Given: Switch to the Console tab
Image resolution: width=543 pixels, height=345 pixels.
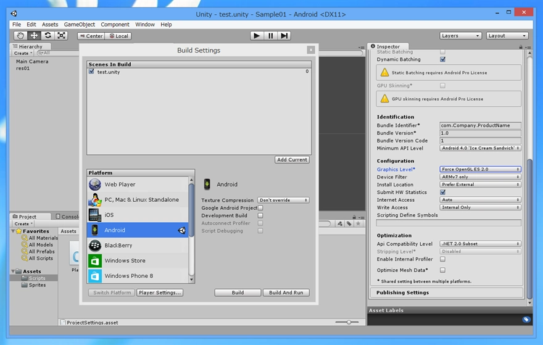Looking at the screenshot, I should pos(67,217).
